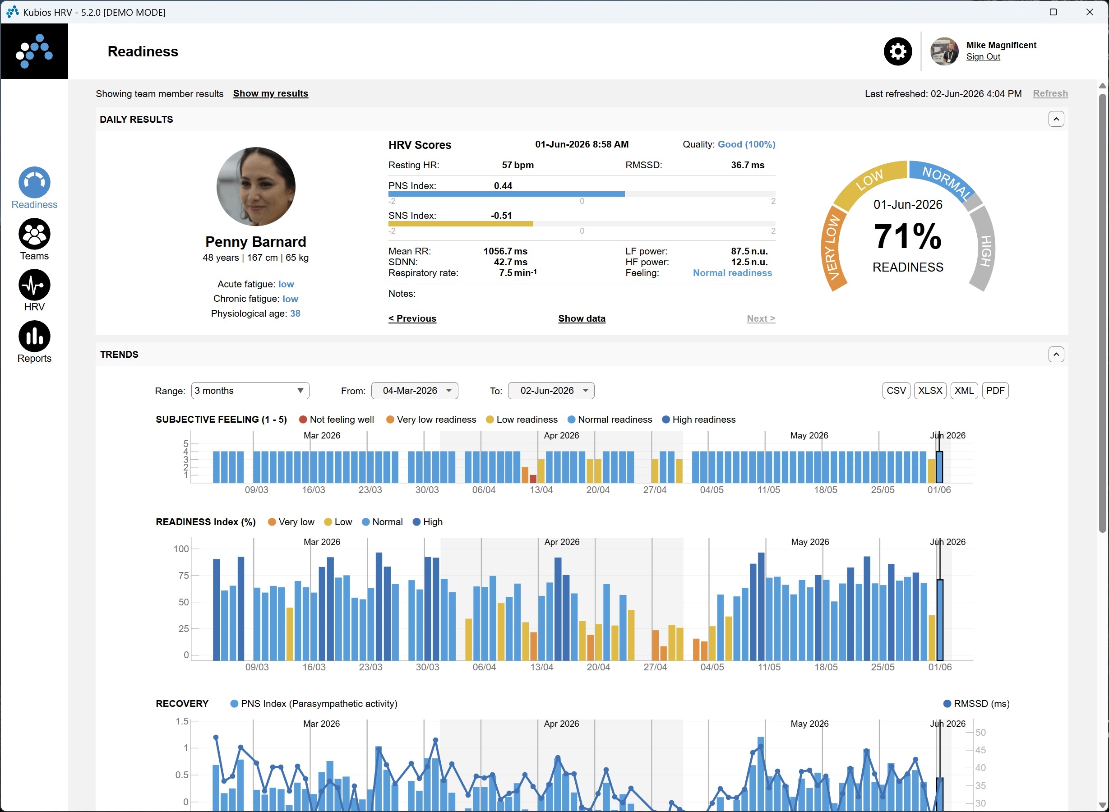Toggle Low legend in Readiness Index
Image resolution: width=1109 pixels, height=812 pixels.
(338, 522)
